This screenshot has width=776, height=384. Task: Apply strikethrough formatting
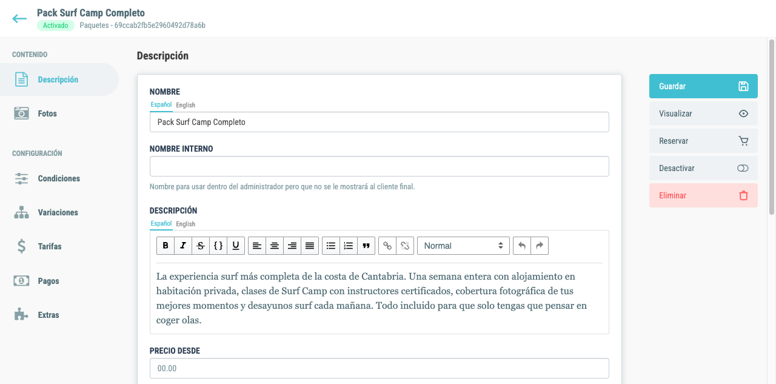click(x=201, y=246)
